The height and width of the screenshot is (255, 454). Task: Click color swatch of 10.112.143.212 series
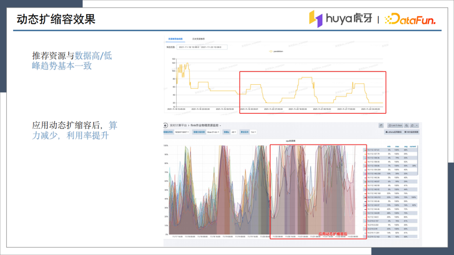(x=365, y=197)
